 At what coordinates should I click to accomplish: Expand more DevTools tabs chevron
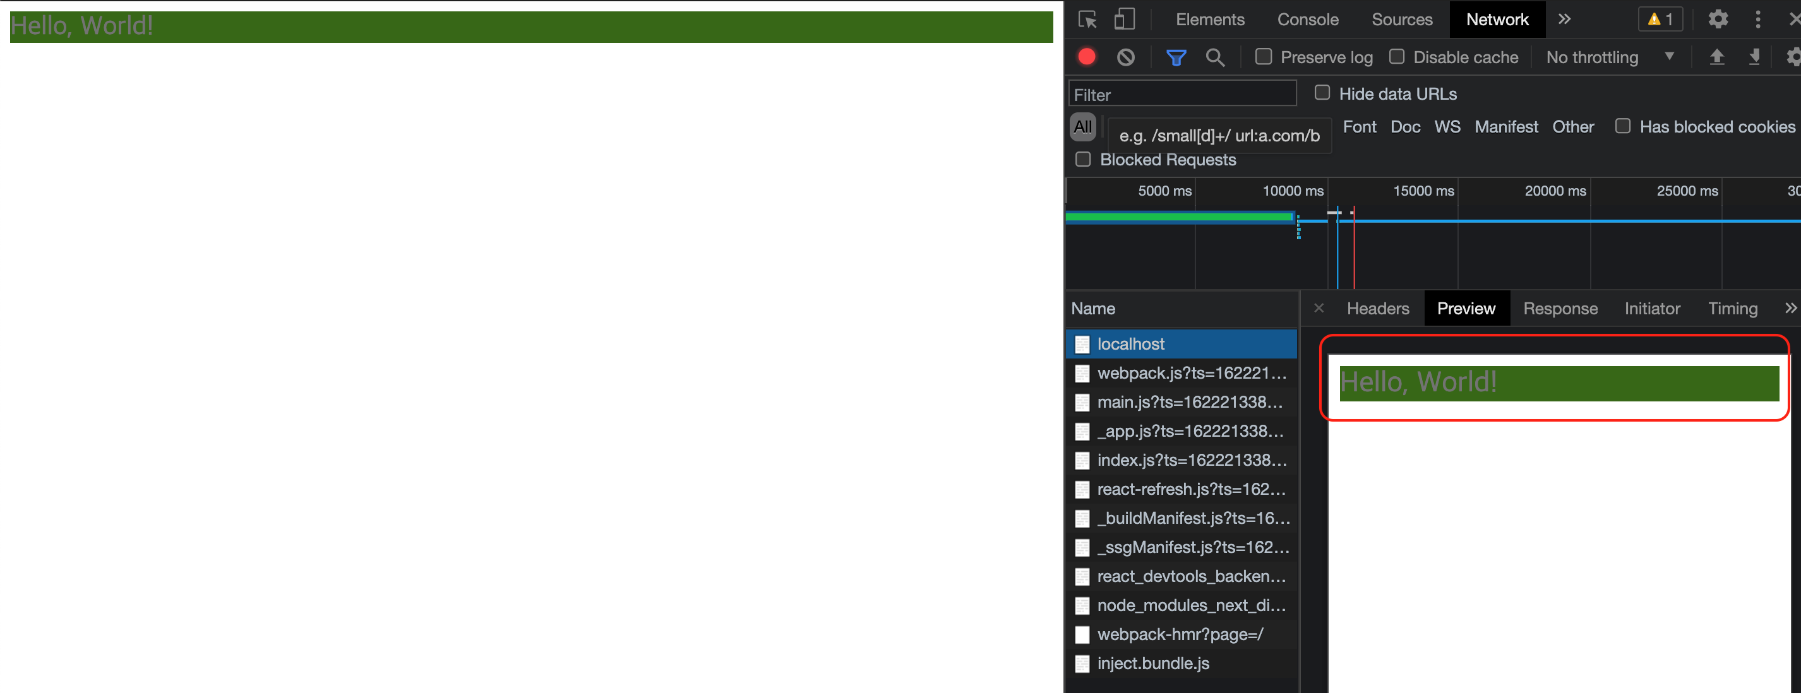(x=1565, y=20)
